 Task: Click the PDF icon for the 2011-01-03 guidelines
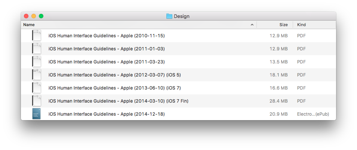click(36, 49)
